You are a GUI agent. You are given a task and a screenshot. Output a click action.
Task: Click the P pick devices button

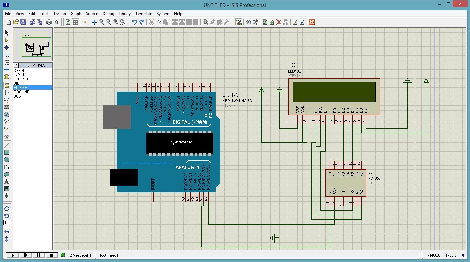[15, 65]
